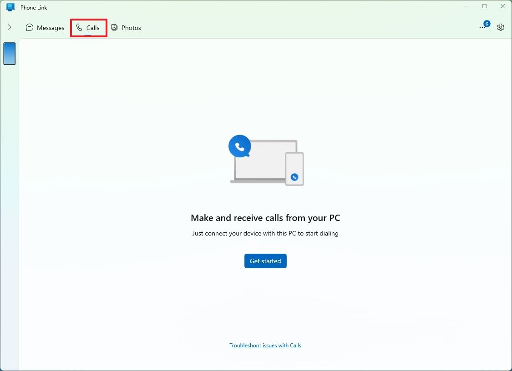The width and height of the screenshot is (512, 371).
Task: Switch to the Messages tab
Action: coord(45,28)
